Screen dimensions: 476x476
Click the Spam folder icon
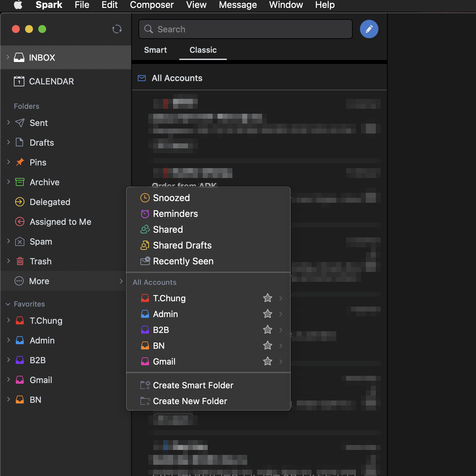click(20, 242)
